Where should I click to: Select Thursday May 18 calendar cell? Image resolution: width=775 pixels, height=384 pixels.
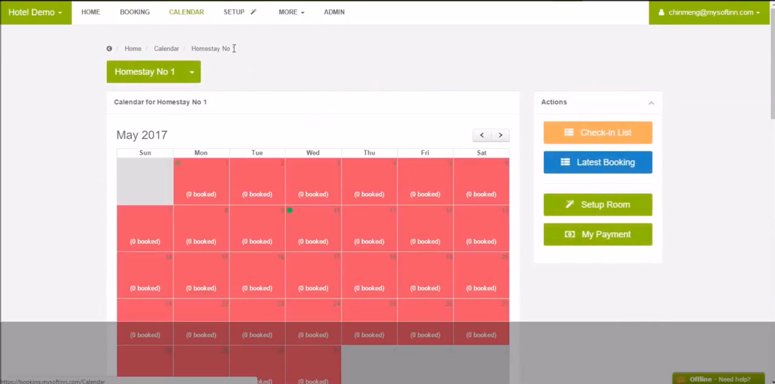(x=369, y=275)
